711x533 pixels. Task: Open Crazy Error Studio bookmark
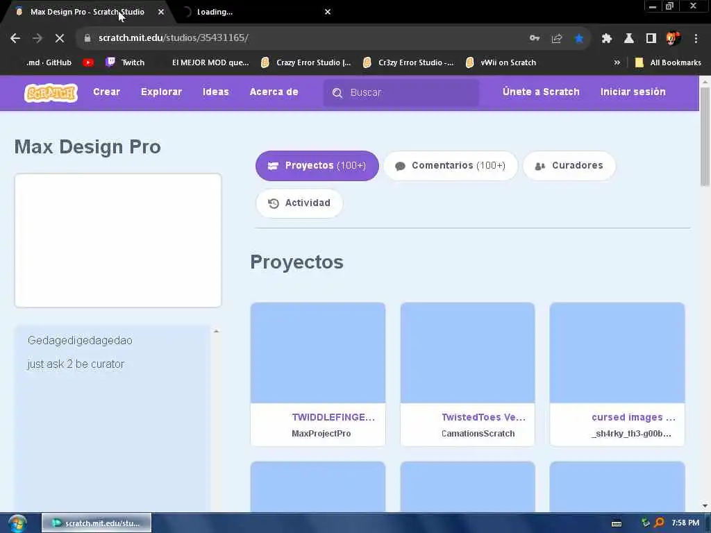point(306,62)
